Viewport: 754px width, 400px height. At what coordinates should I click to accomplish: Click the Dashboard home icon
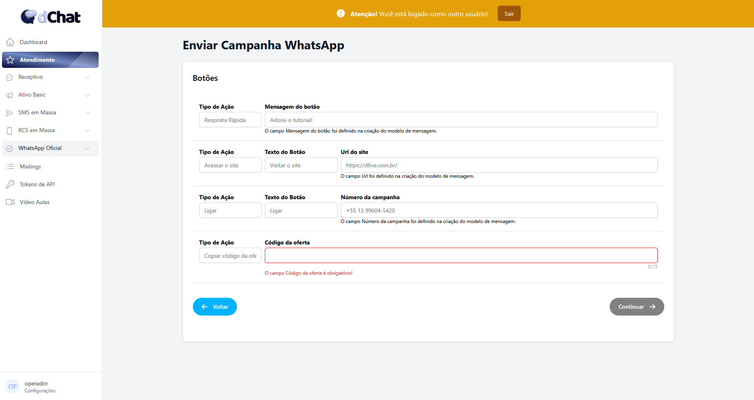10,42
